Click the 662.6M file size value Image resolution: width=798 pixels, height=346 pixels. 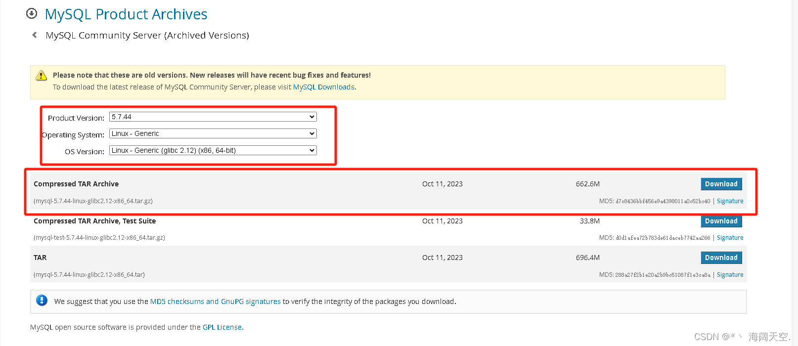coord(588,184)
